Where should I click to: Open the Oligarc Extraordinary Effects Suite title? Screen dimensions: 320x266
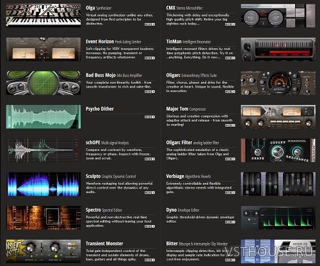tap(191, 75)
